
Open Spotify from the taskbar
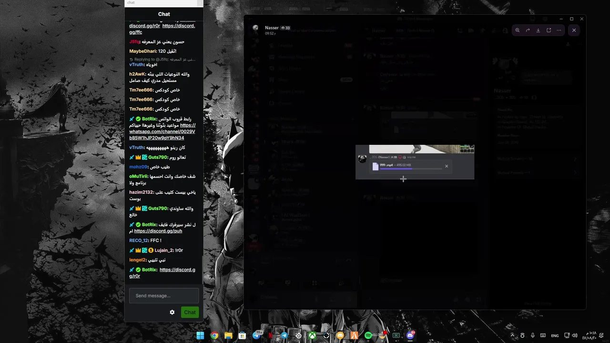[368, 335]
